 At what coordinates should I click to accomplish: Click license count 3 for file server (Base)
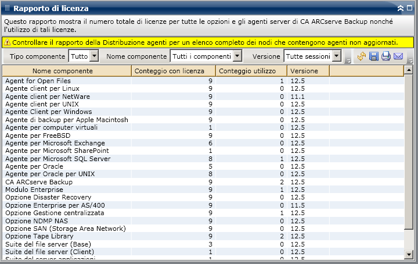click(210, 244)
